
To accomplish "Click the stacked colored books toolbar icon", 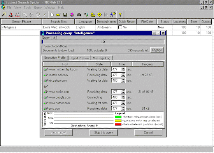I will (x=72, y=15).
